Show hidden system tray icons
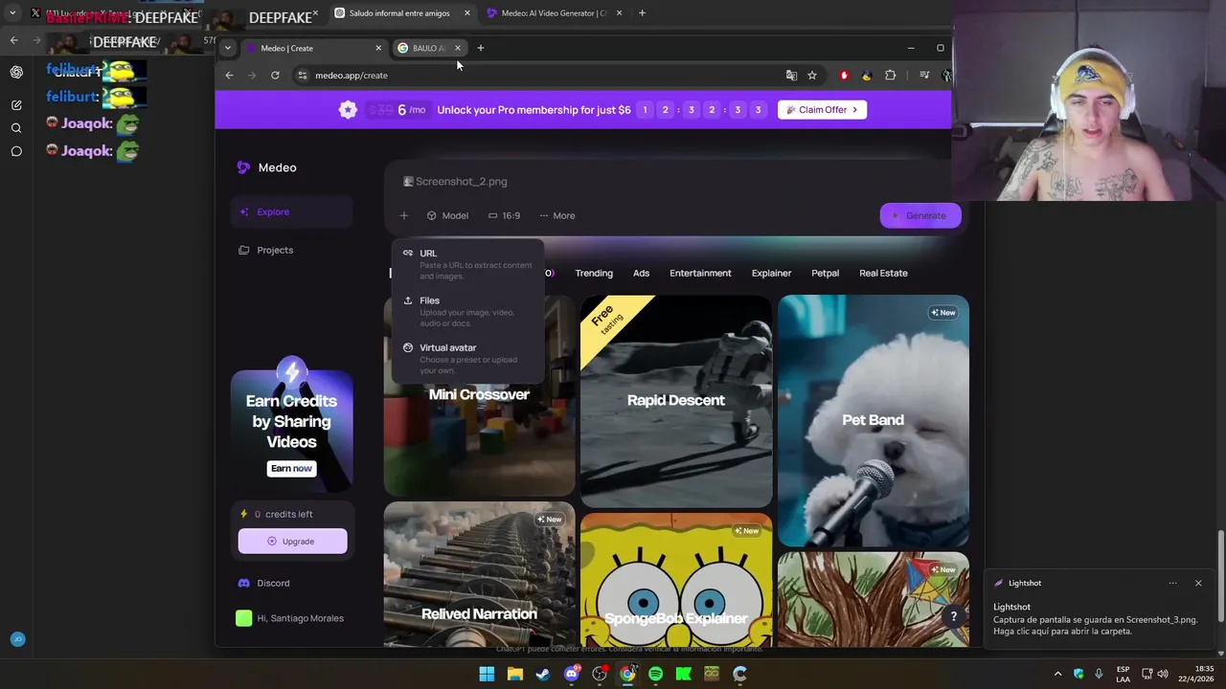 click(x=1057, y=674)
